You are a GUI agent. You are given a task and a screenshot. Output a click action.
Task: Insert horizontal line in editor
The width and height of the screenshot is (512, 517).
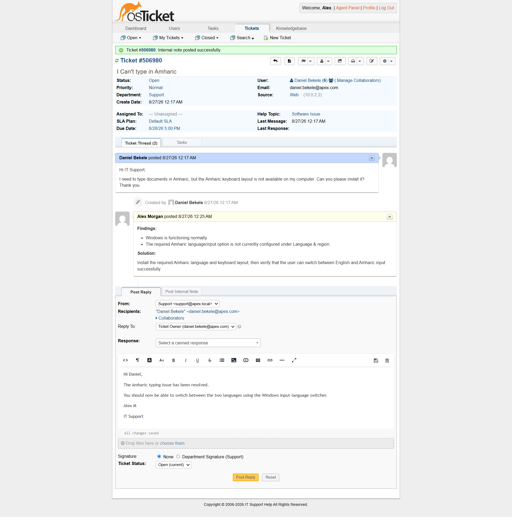click(x=282, y=360)
